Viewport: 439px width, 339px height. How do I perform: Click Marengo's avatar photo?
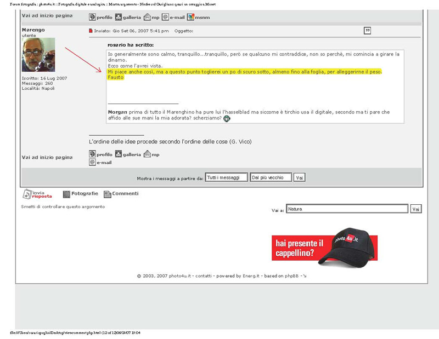click(38, 55)
